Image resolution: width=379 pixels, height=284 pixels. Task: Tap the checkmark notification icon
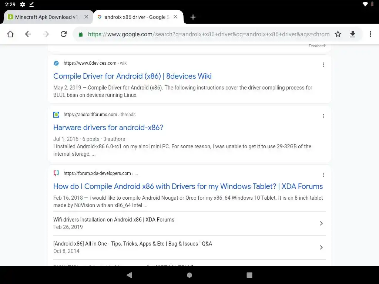pyautogui.click(x=31, y=4)
